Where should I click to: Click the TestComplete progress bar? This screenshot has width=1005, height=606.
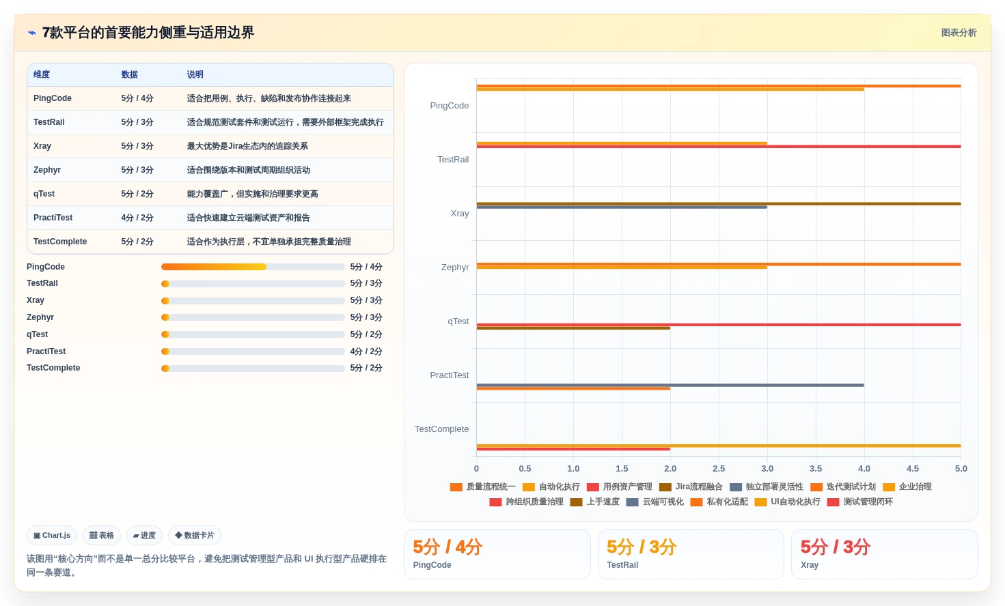coord(253,369)
